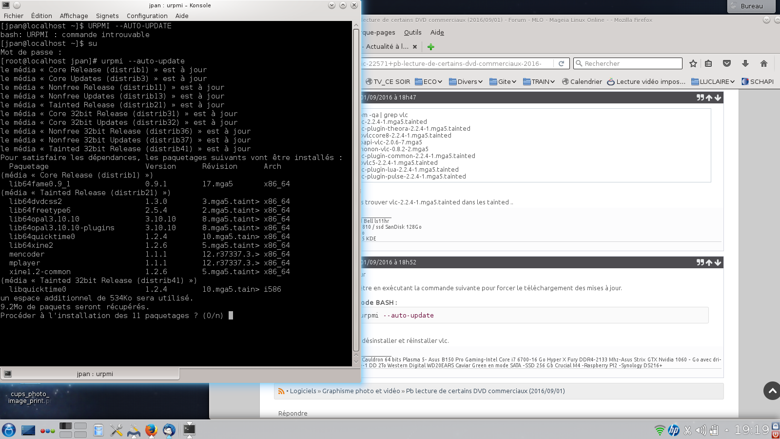This screenshot has width=780, height=439.
Task: Expand the Gite bookmarks folder
Action: (503, 81)
